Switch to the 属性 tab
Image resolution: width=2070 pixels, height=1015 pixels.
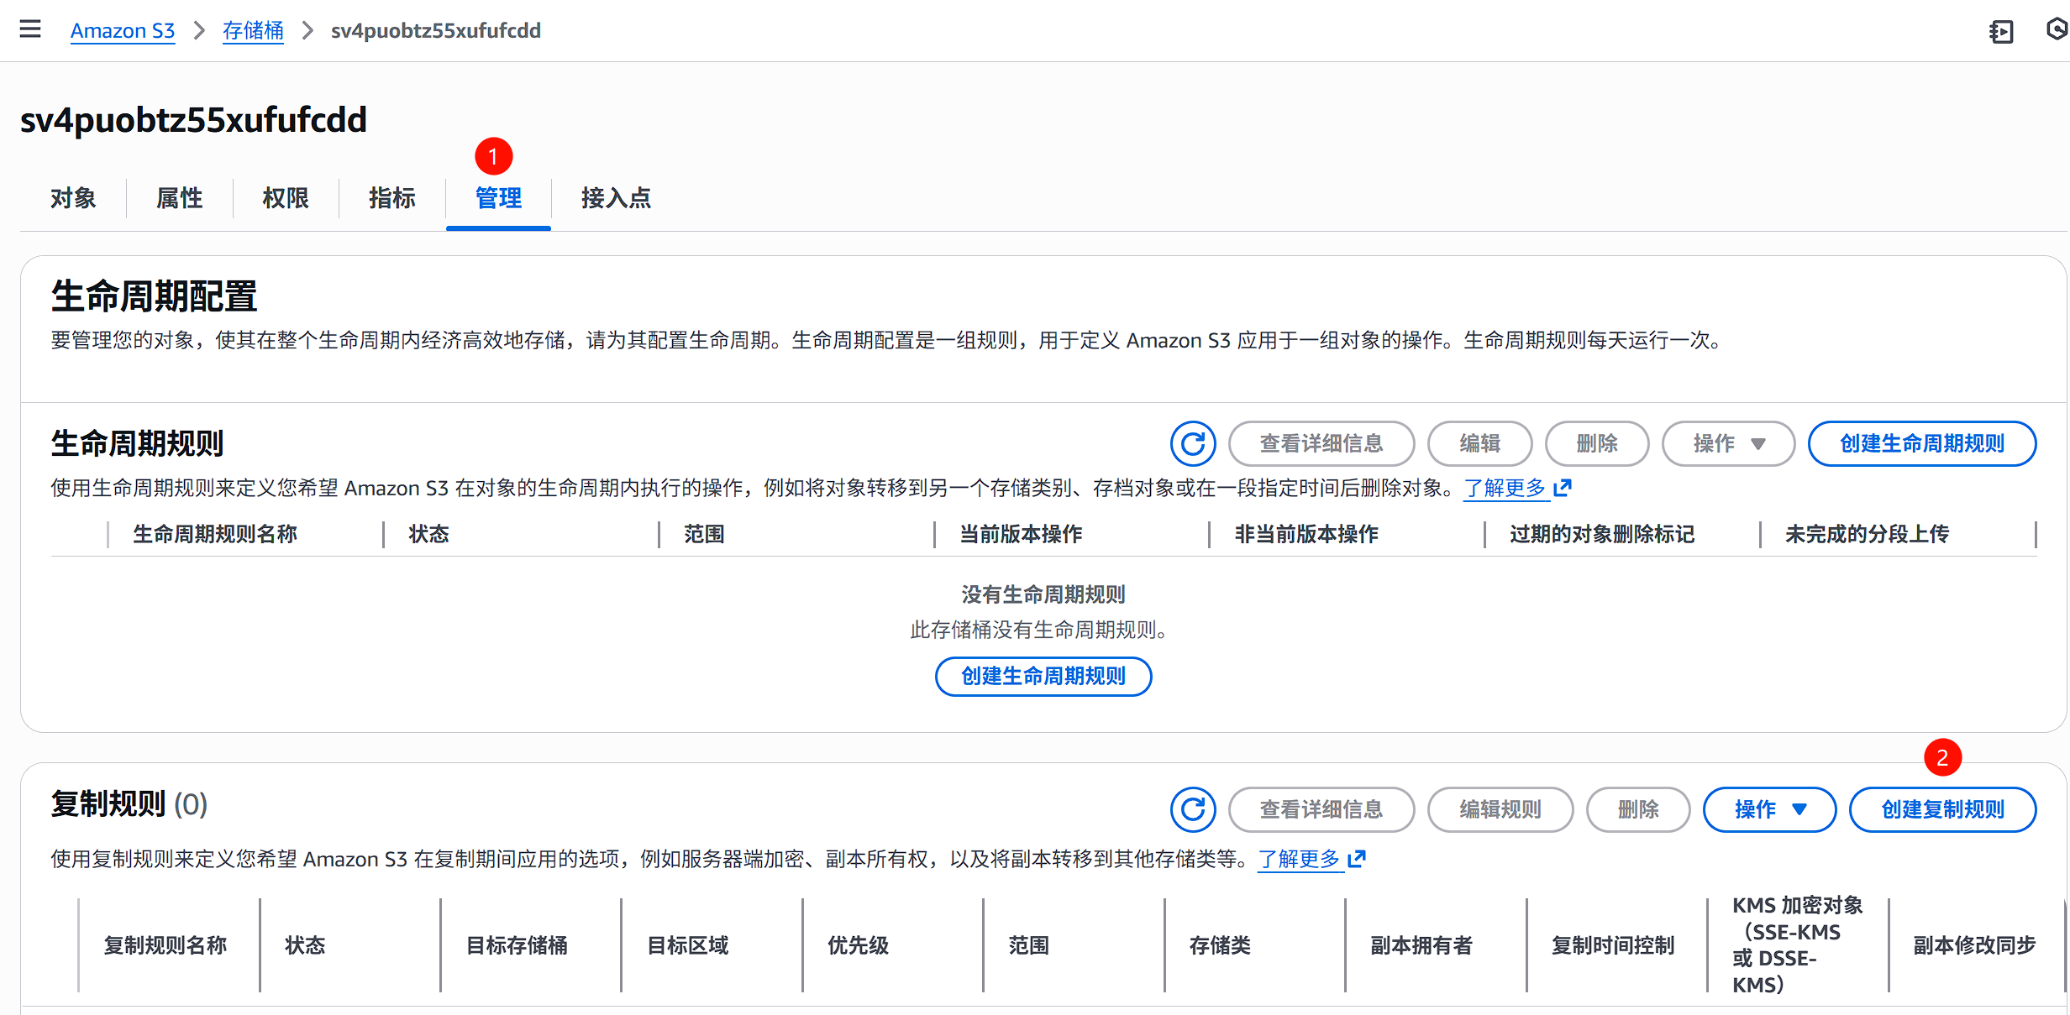point(179,198)
